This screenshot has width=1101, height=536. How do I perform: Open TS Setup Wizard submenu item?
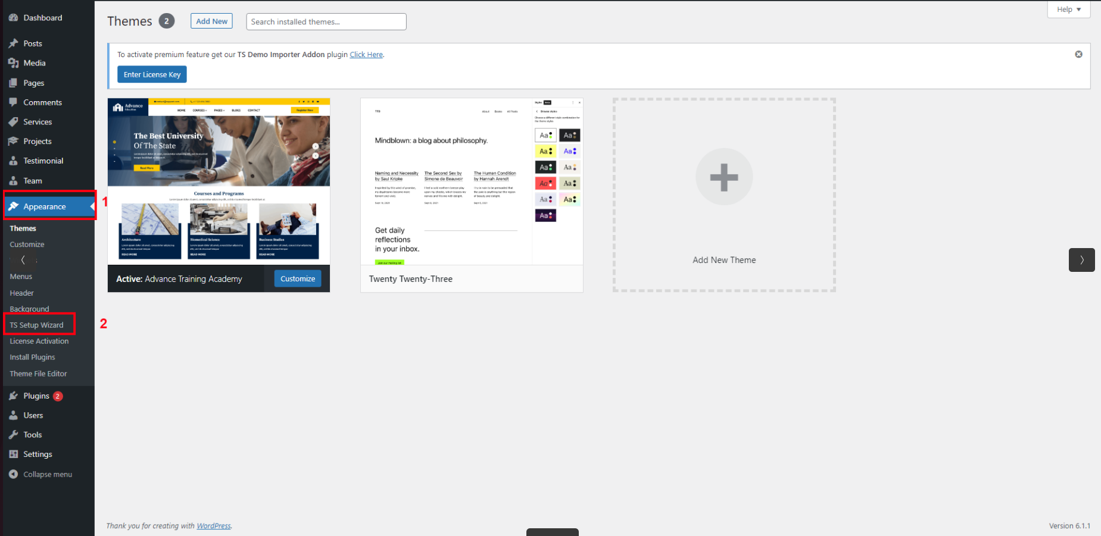(x=36, y=325)
